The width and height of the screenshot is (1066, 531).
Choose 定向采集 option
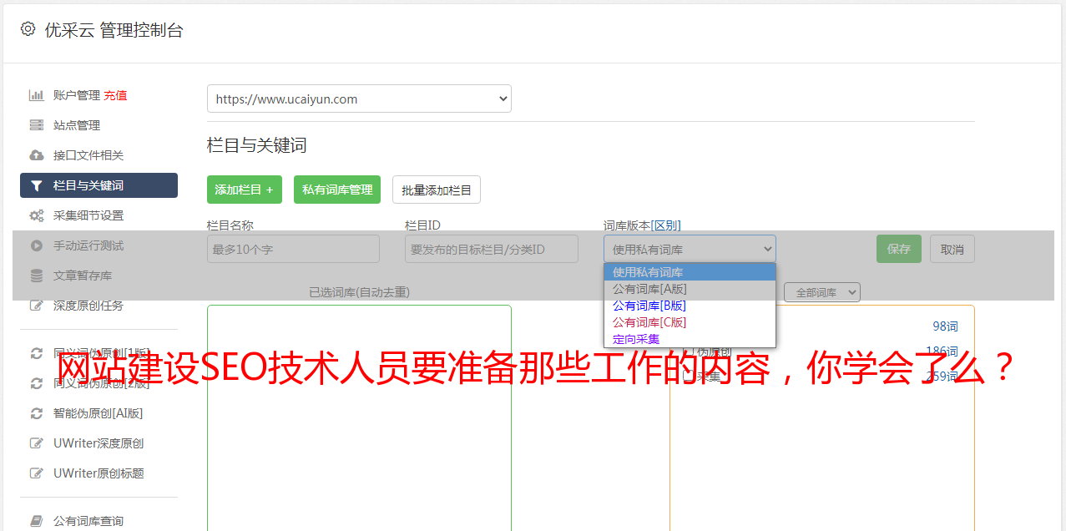pos(690,339)
